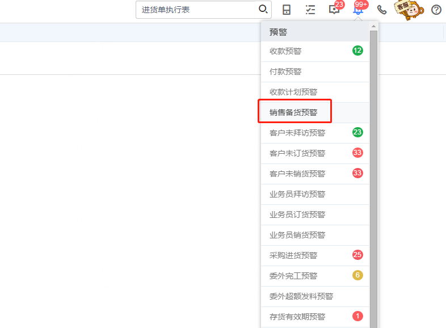Open 销售备货预警 entry
The image size is (446, 328).
[315, 113]
